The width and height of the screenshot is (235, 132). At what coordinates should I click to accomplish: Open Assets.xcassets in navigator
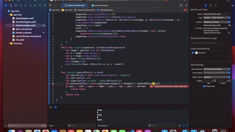(x=23, y=33)
